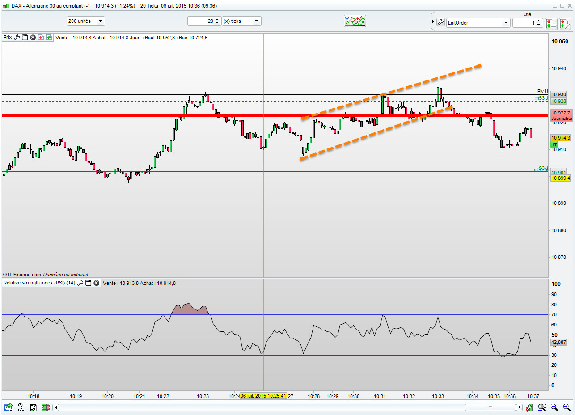Zoom in with magnifier plus icon
This screenshot has height=415, width=575.
[567, 407]
